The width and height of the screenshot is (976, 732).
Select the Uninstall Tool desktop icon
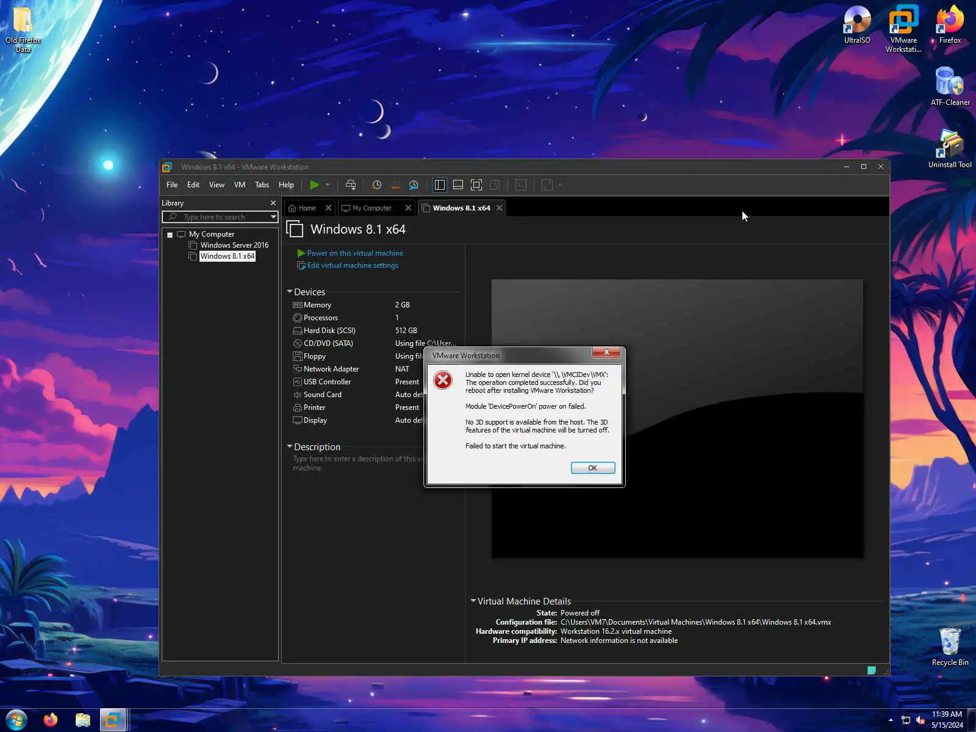(x=950, y=149)
